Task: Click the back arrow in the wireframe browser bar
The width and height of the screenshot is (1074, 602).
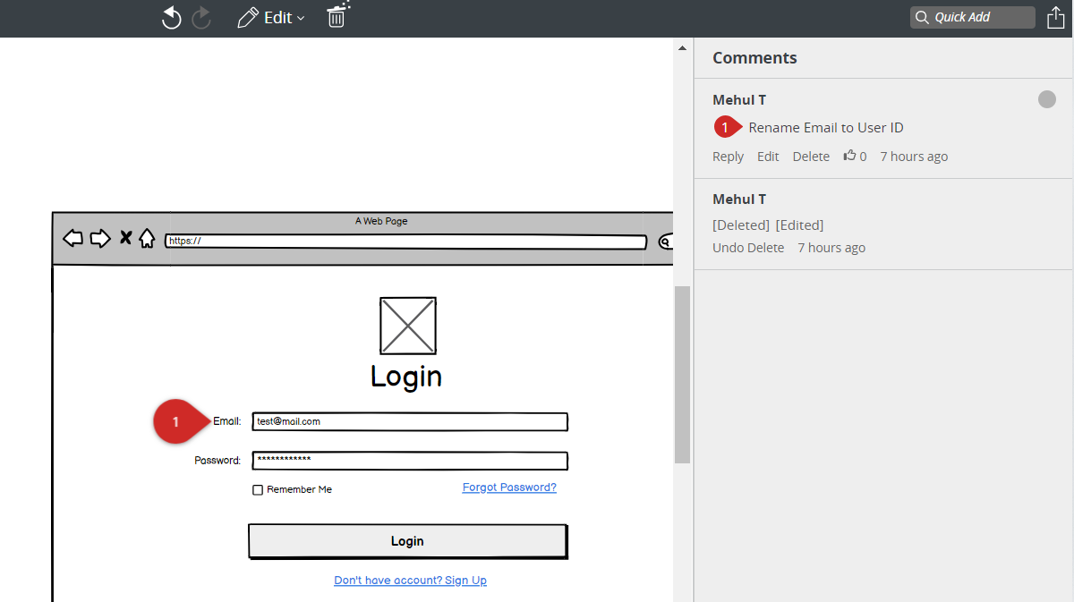Action: click(72, 238)
